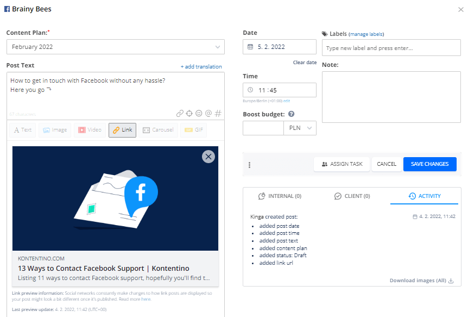Image resolution: width=468 pixels, height=317 pixels.
Task: Click the target/crosshair icon in post text toolbar
Action: click(189, 113)
